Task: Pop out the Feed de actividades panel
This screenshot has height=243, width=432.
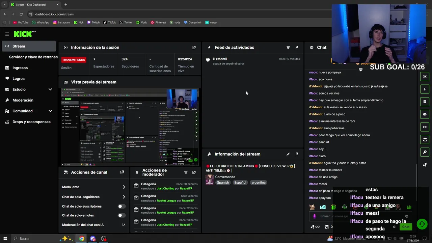Action: [x=296, y=48]
